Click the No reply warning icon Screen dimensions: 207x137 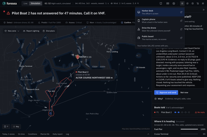point(196,112)
